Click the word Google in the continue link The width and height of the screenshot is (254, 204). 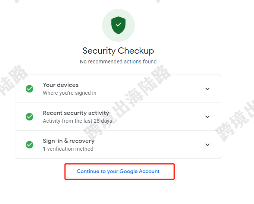pos(128,172)
